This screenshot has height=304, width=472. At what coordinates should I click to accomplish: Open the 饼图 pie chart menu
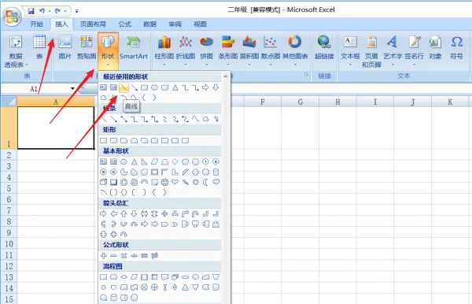point(206,51)
